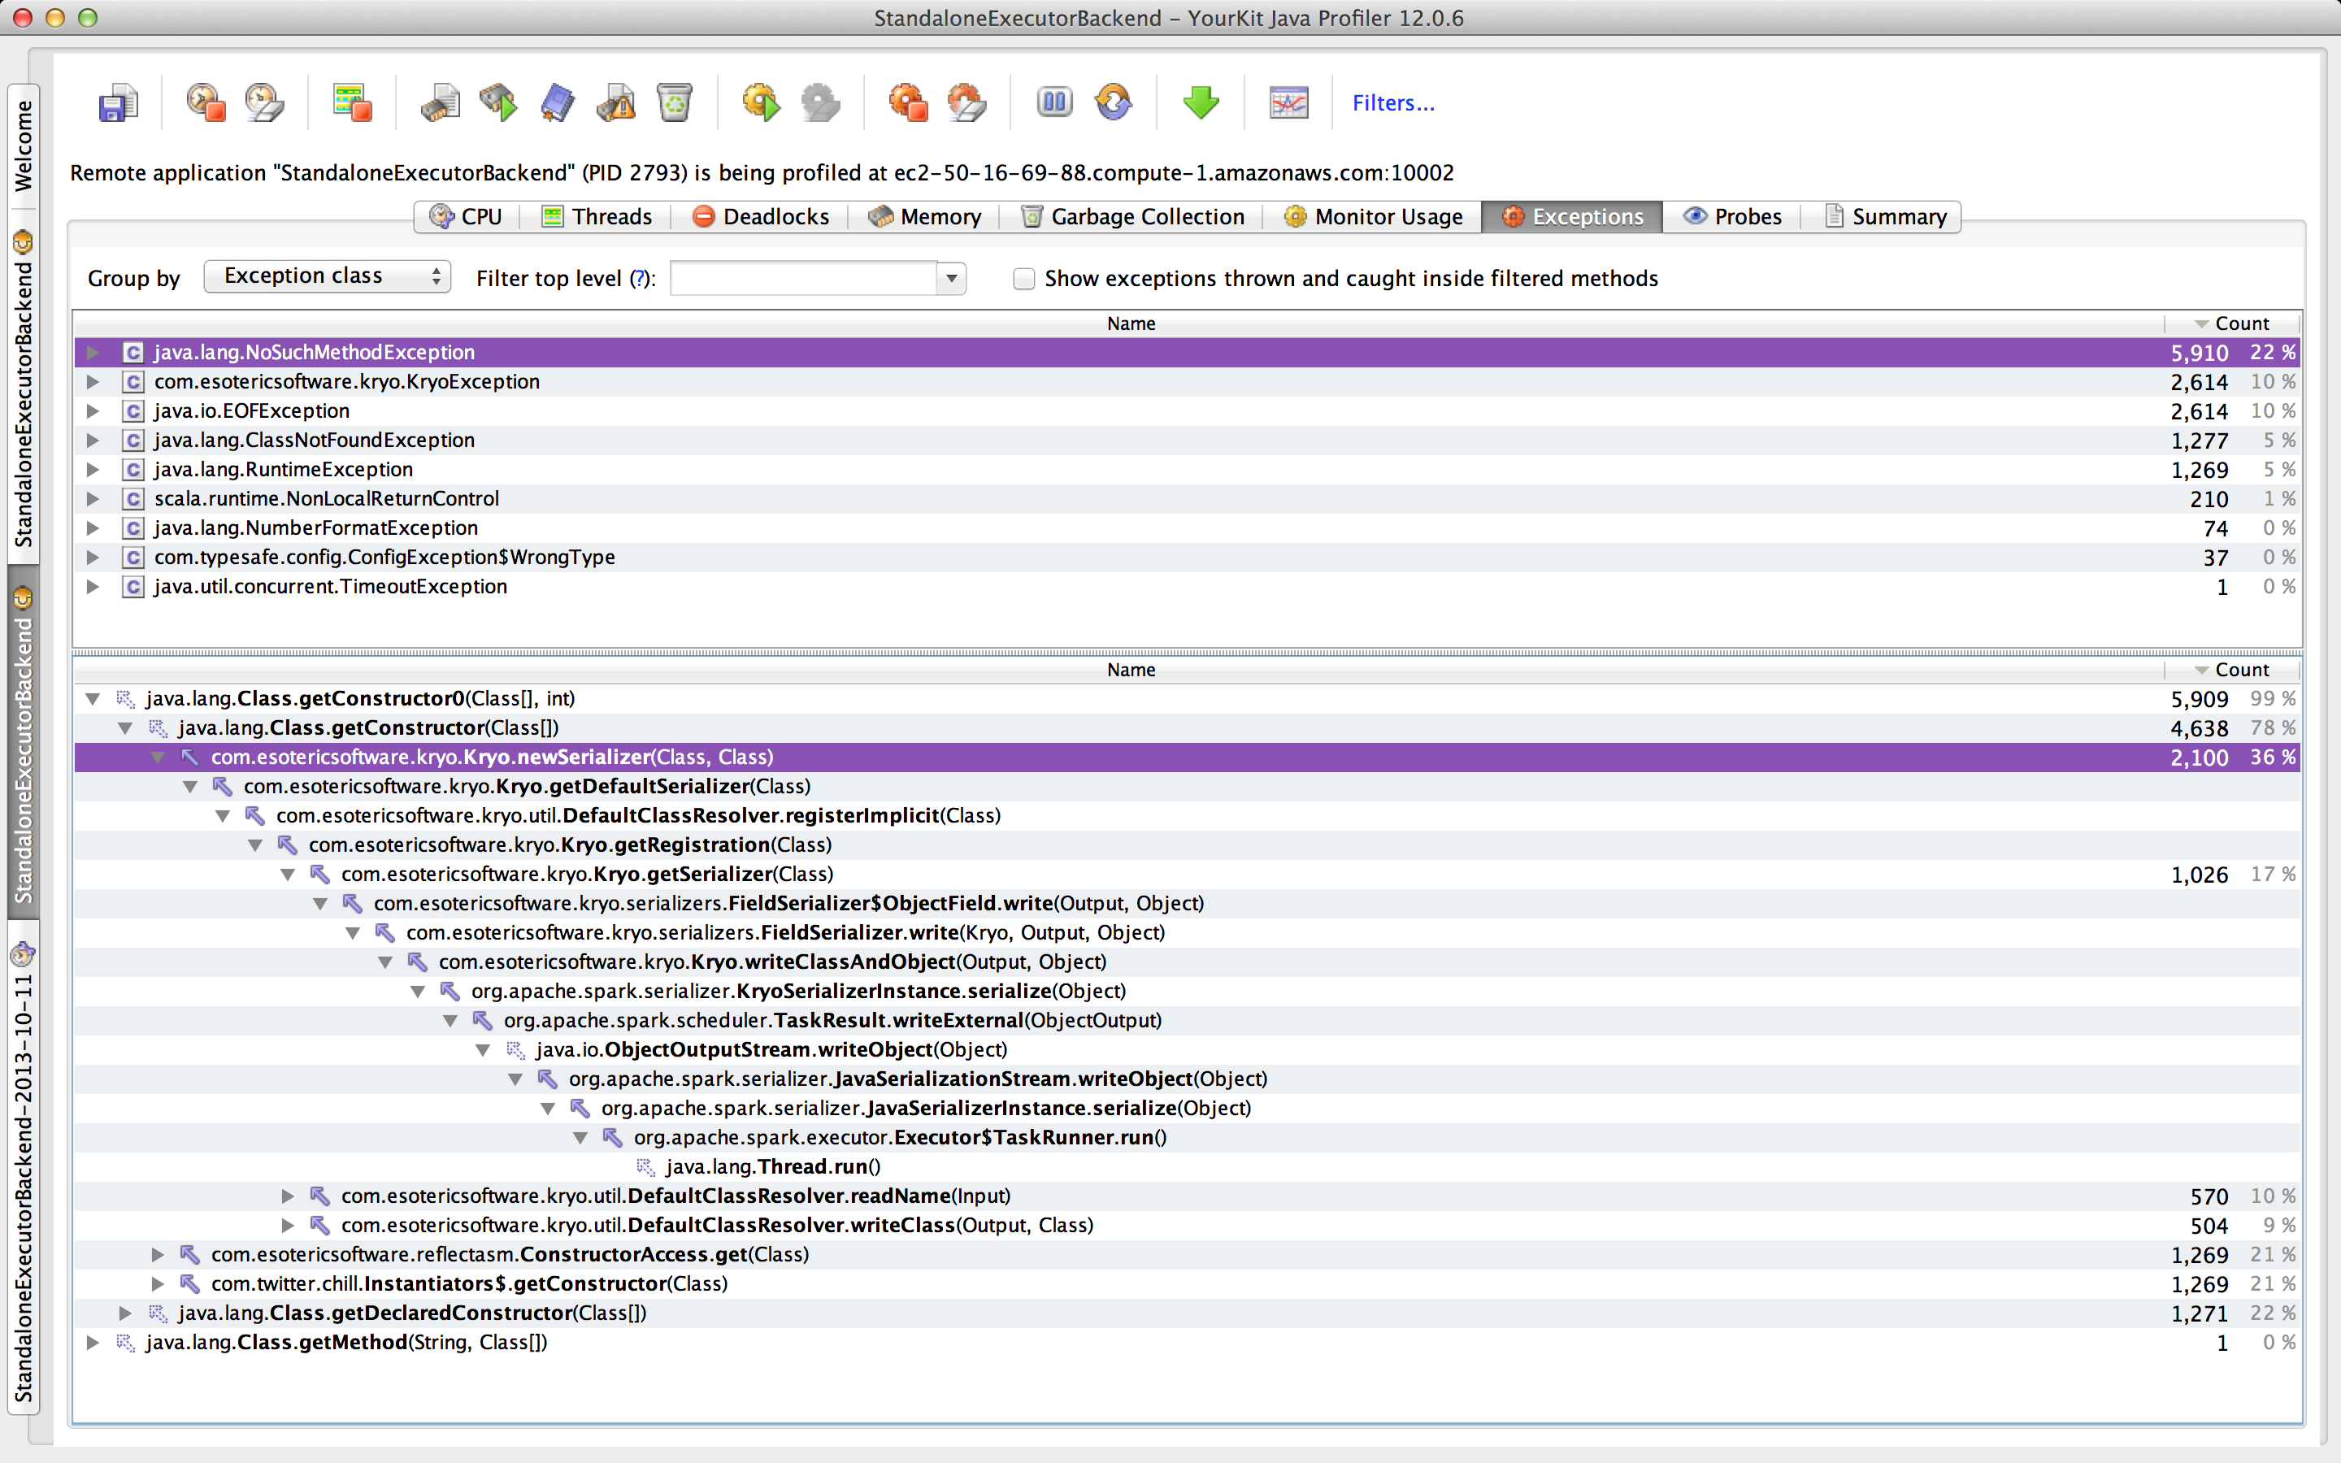The width and height of the screenshot is (2341, 1463).
Task: Open the telemetry chart window icon
Action: [1288, 102]
